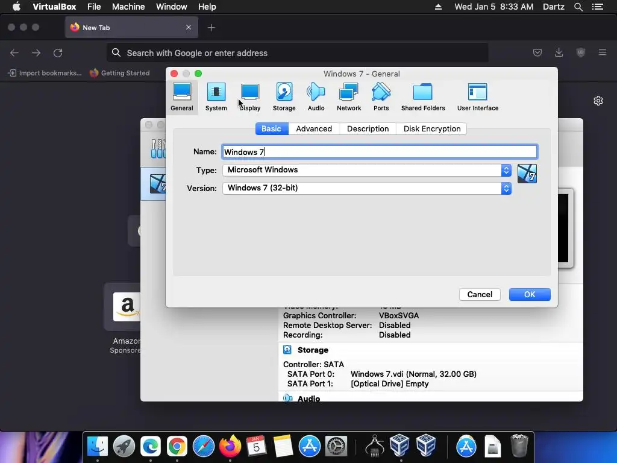Image resolution: width=617 pixels, height=463 pixels.
Task: Select the General settings category
Action: point(182,97)
